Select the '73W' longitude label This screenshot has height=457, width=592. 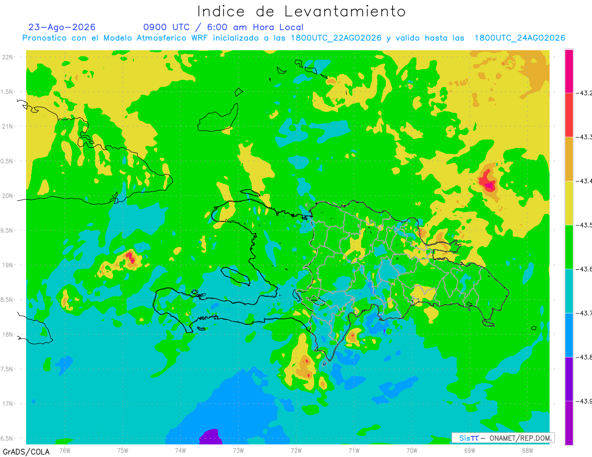[x=238, y=451]
